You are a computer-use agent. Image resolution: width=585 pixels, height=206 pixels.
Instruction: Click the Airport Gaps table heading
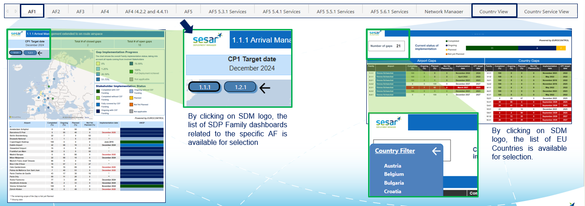click(x=426, y=60)
